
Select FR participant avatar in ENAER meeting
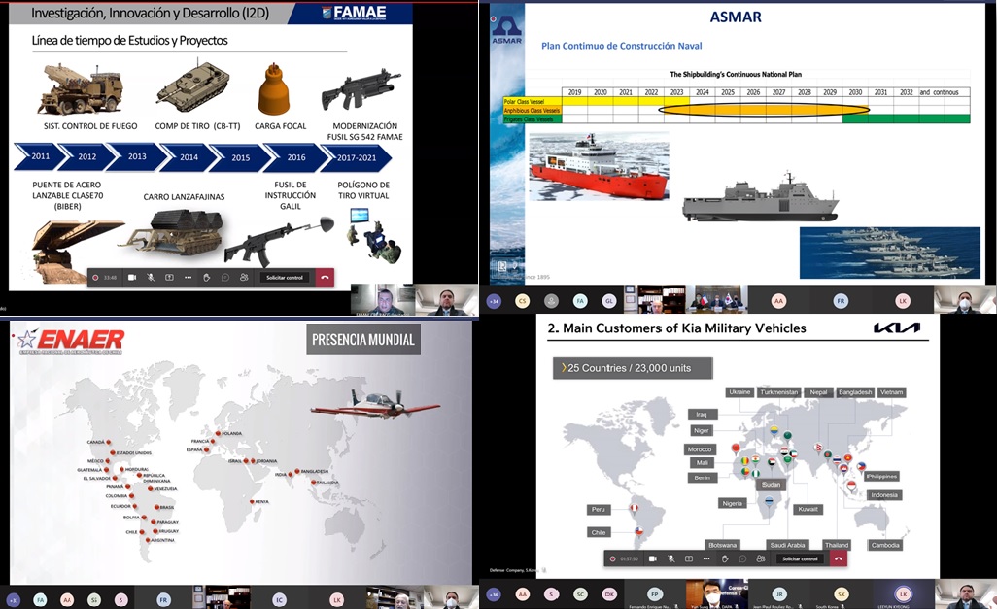click(163, 599)
